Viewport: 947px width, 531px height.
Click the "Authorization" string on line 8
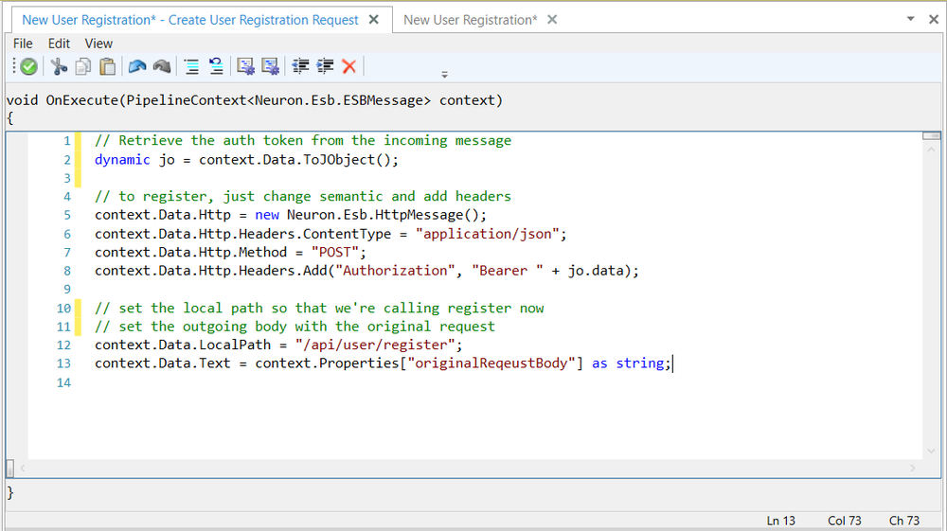coord(395,271)
